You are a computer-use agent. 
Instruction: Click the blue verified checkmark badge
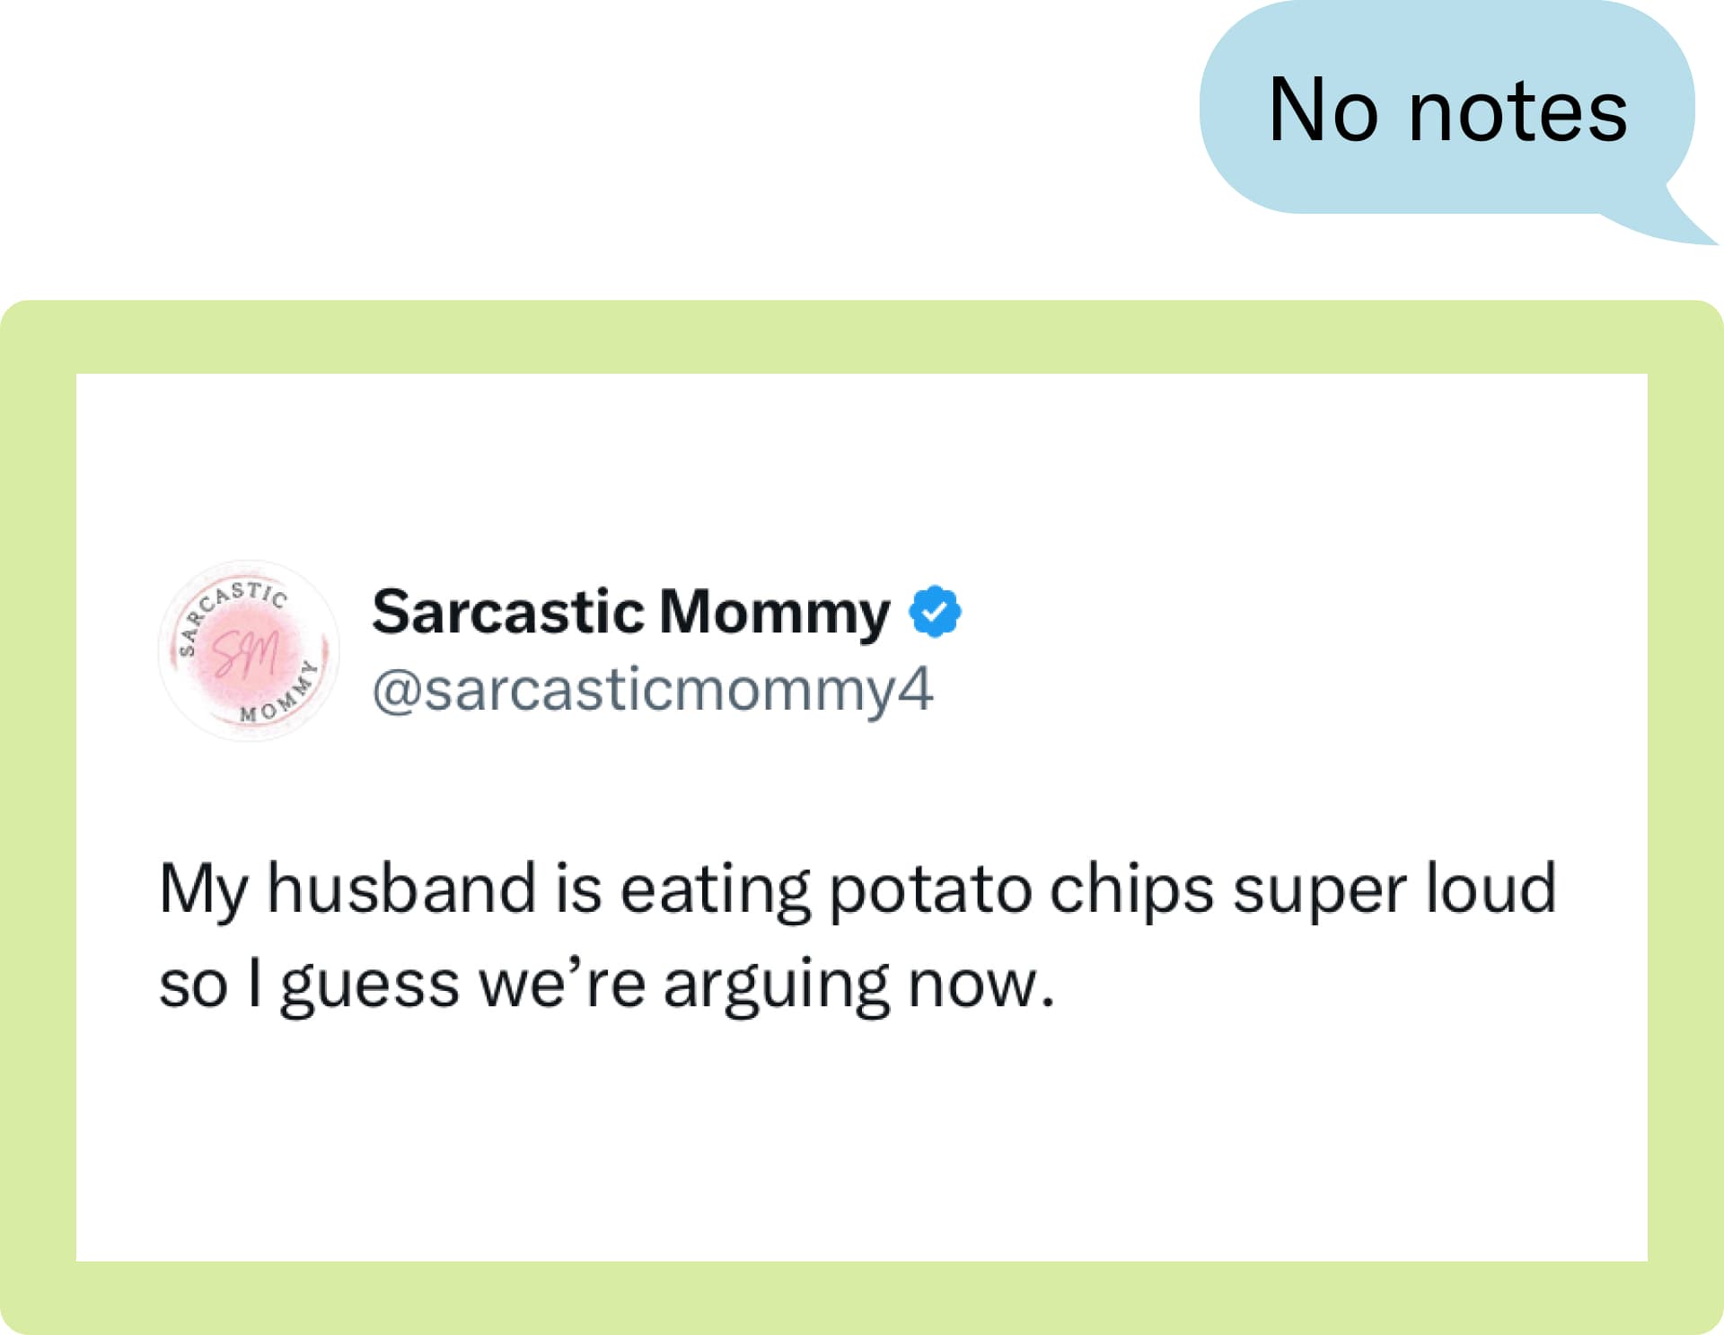pyautogui.click(x=935, y=612)
